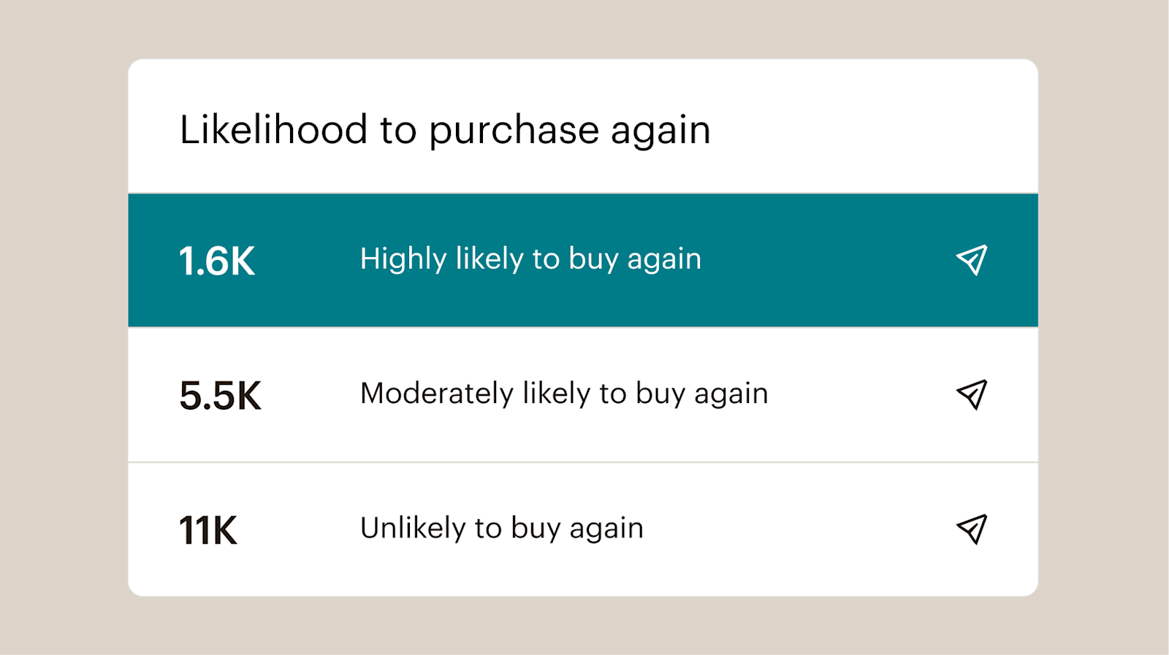Open "Moderately likely to buy again" segment label
The width and height of the screenshot is (1169, 655).
[564, 394]
